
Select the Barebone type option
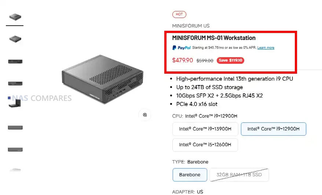190,175
